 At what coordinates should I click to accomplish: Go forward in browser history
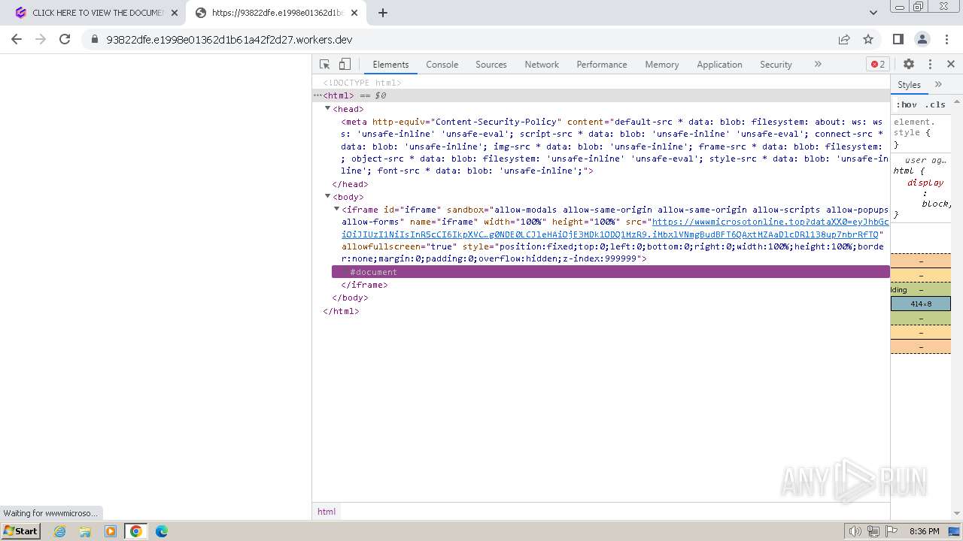(41, 39)
